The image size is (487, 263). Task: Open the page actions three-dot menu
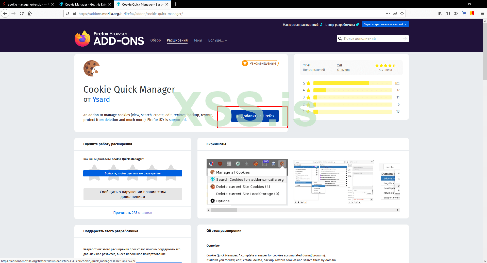tap(388, 13)
